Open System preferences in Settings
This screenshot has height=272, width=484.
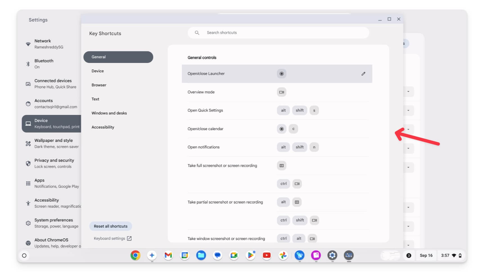(x=51, y=223)
